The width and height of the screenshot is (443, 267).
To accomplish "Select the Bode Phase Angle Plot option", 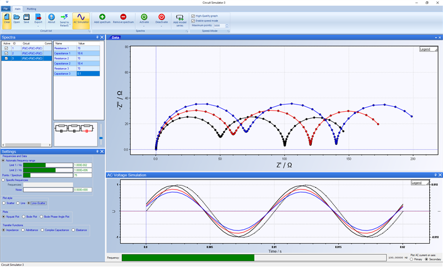I will pyautogui.click(x=42, y=217).
